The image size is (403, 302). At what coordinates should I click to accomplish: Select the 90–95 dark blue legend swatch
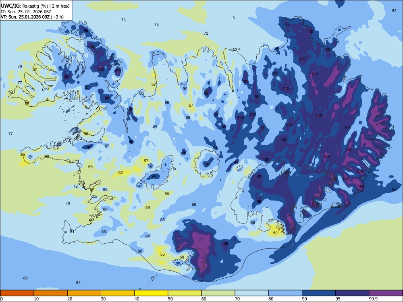[319, 293]
